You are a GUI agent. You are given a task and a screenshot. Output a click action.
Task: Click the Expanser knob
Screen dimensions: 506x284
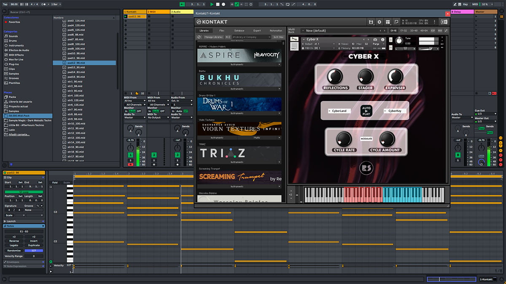point(395,77)
